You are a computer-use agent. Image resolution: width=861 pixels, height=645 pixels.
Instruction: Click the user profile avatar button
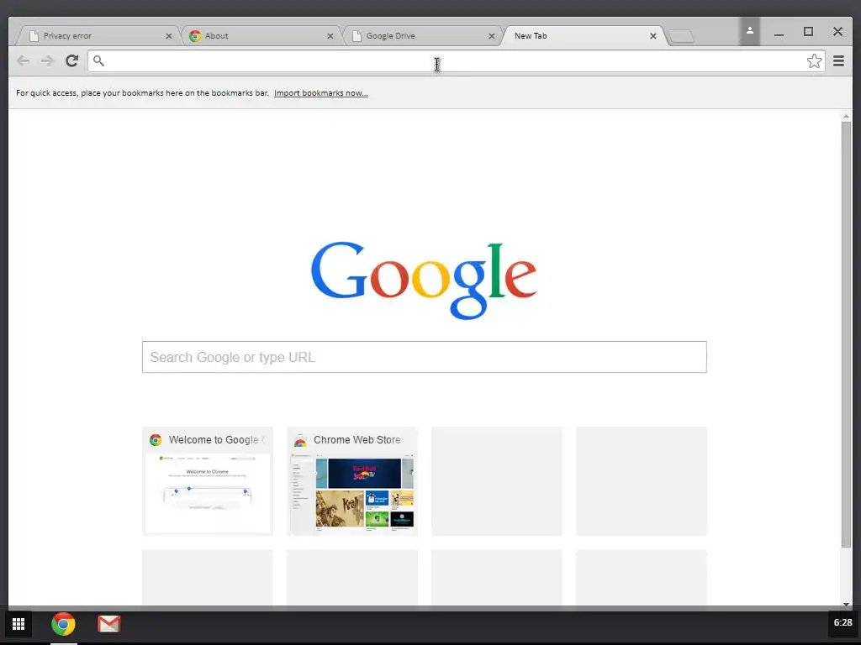[x=749, y=31]
